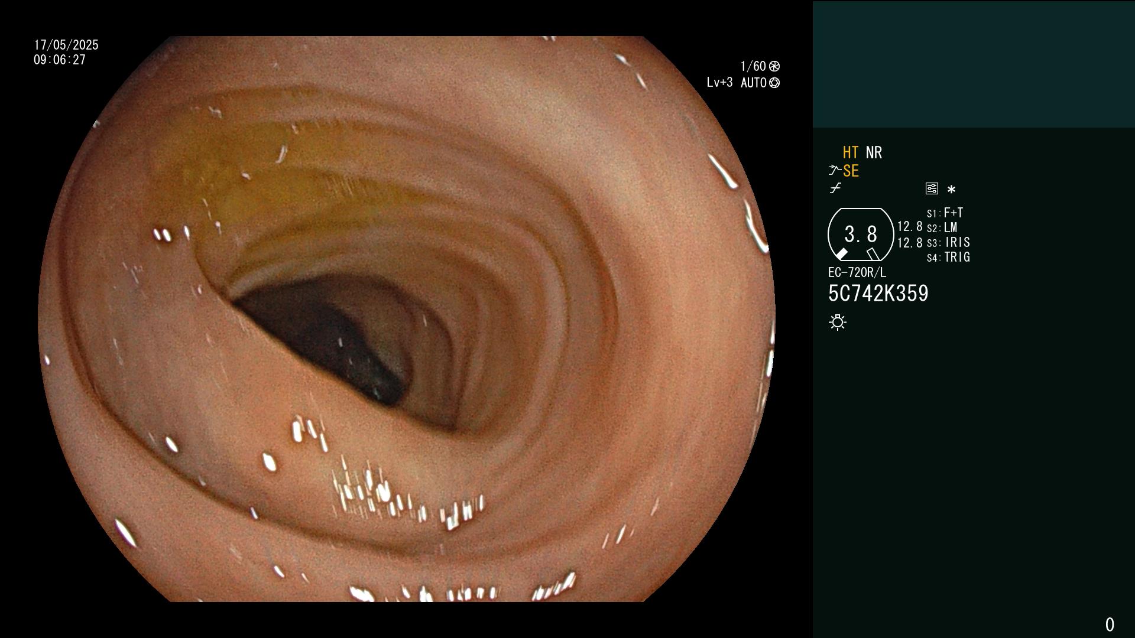The image size is (1135, 638).
Task: Click the upper 12.8 value
Action: [x=910, y=227]
